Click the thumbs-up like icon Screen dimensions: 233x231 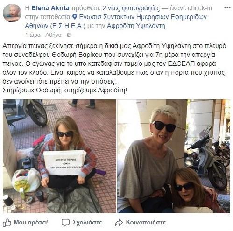point(7,223)
